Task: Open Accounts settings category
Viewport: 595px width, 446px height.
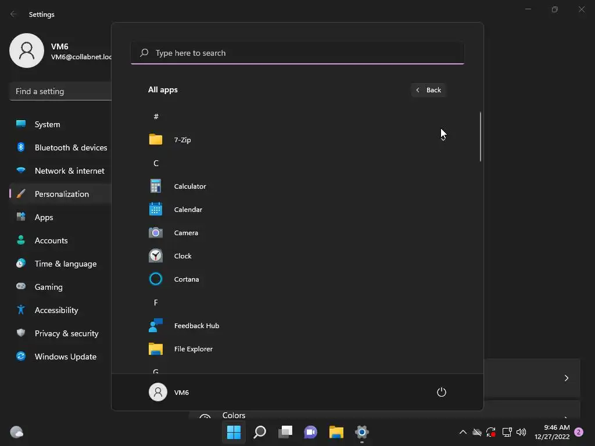Action: [x=60, y=240]
